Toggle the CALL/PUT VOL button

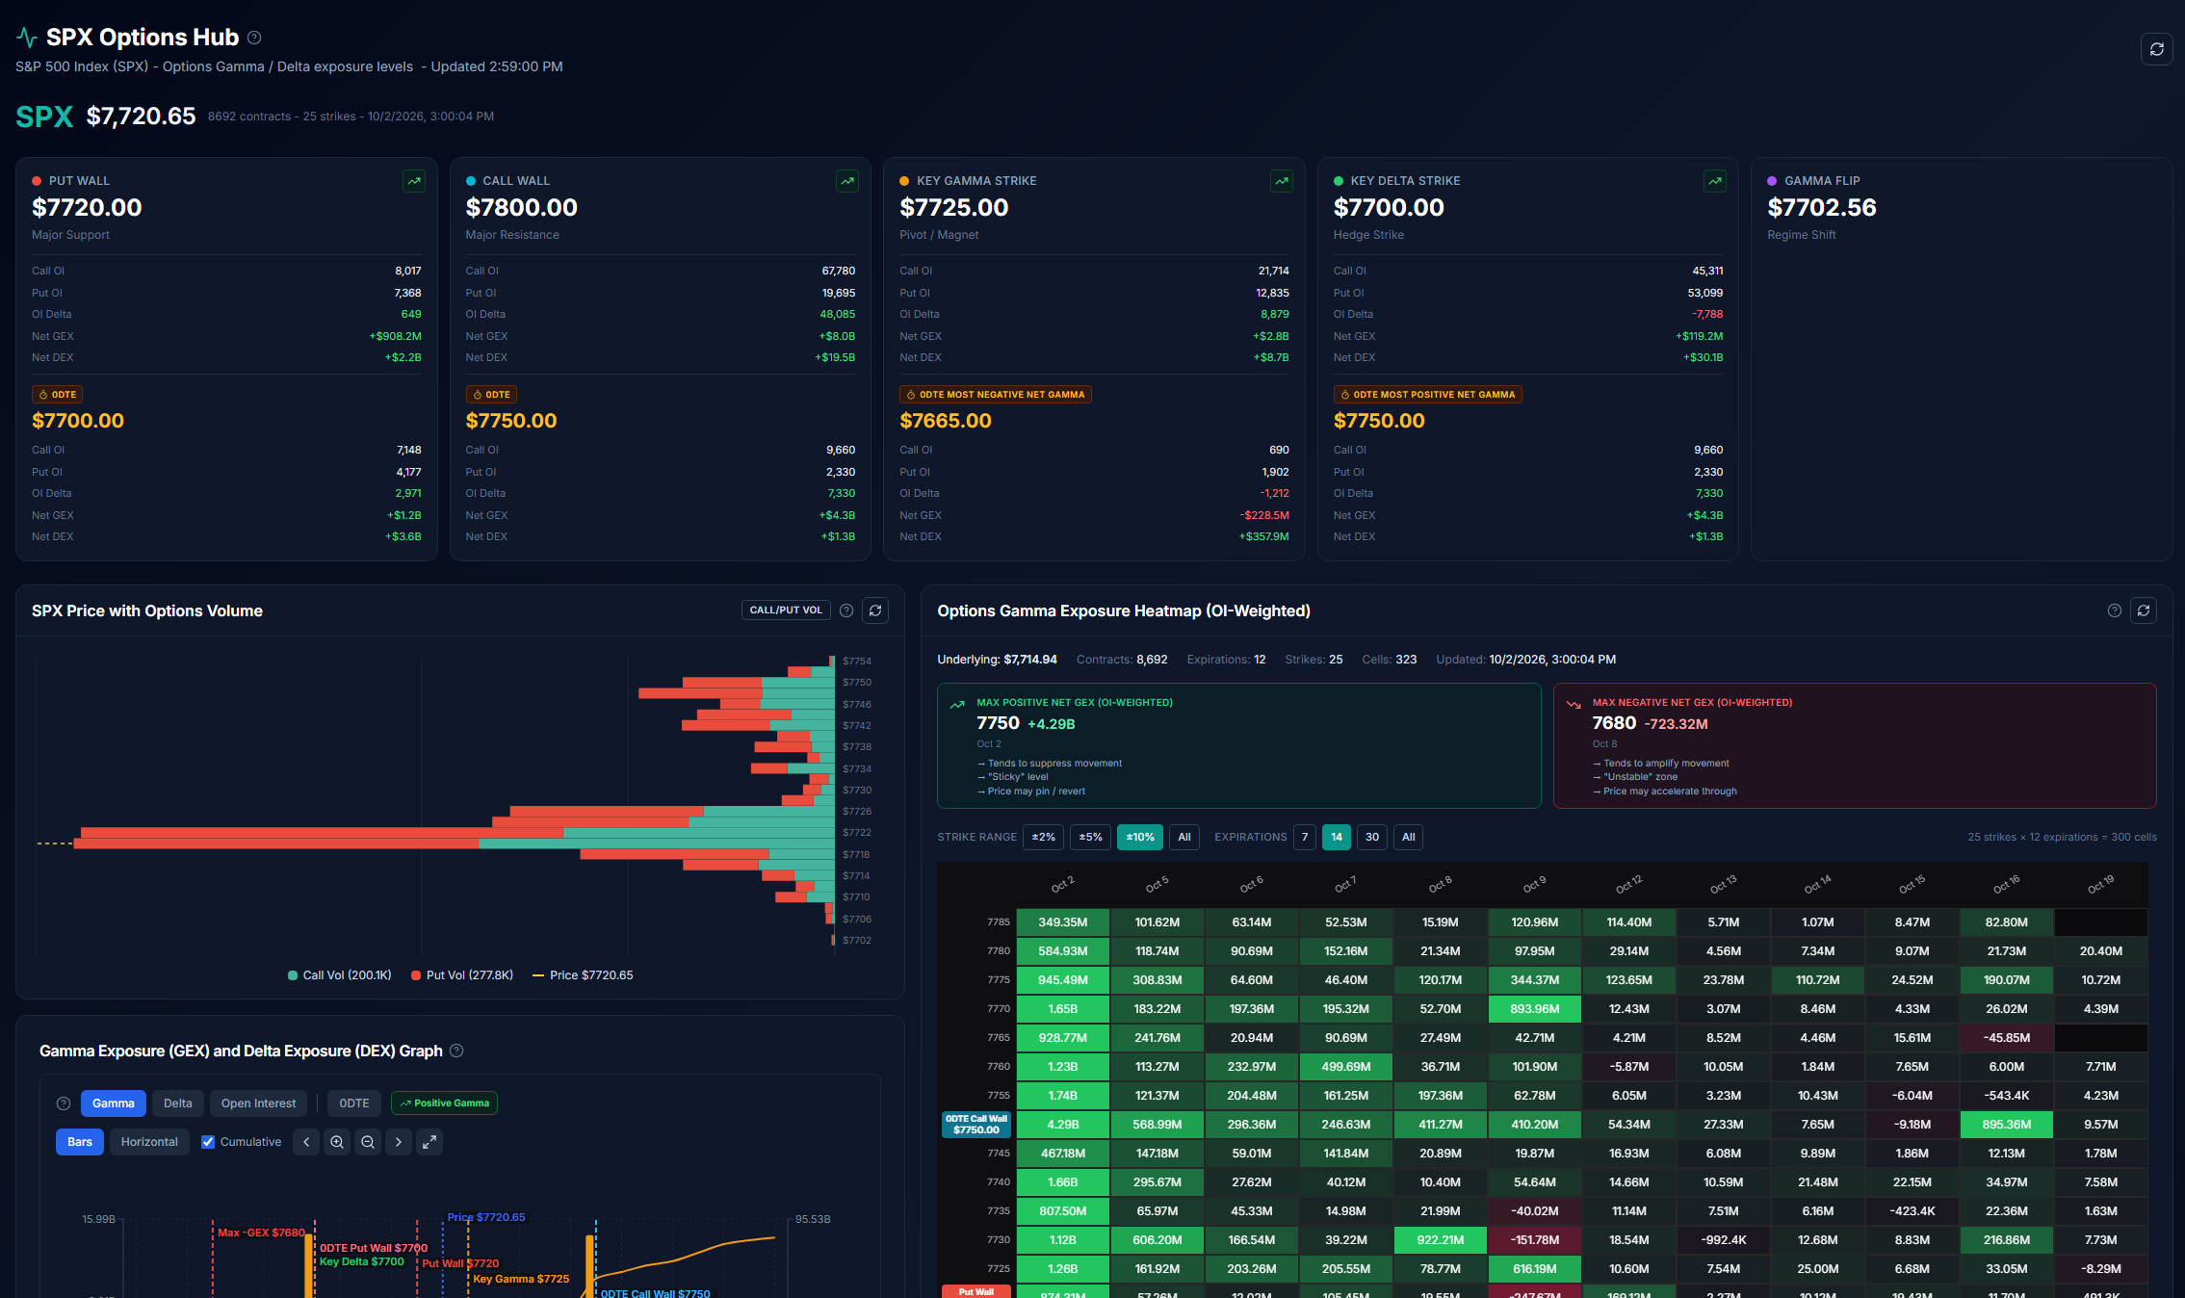click(786, 610)
